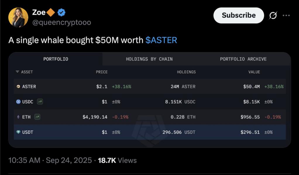This screenshot has width=299, height=175.
Task: Click the USDT token icon
Action: click(x=18, y=132)
